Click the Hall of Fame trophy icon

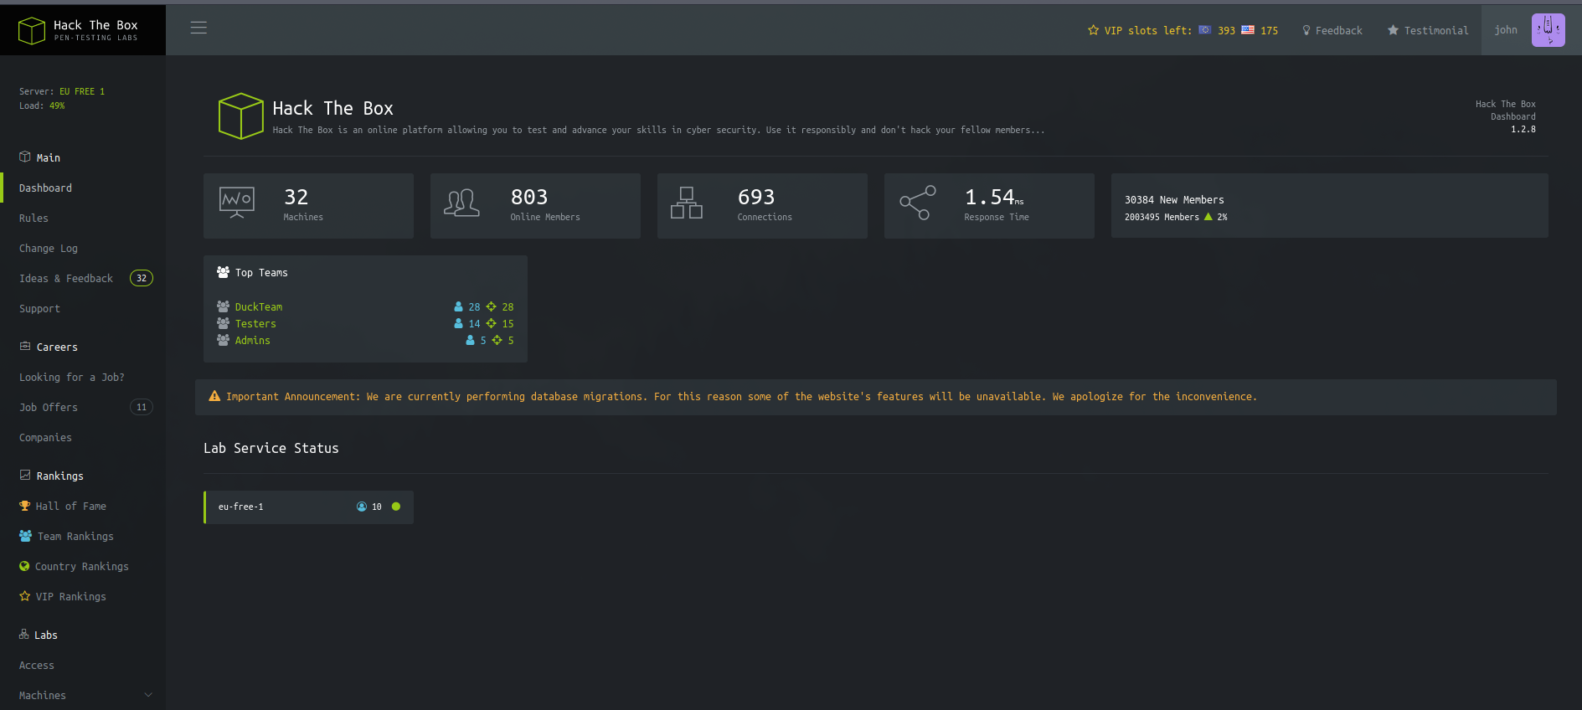click(25, 506)
